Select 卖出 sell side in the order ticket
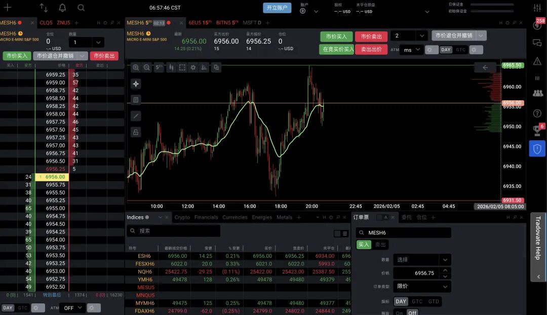Viewport: 547px width, 315px height. click(x=380, y=245)
